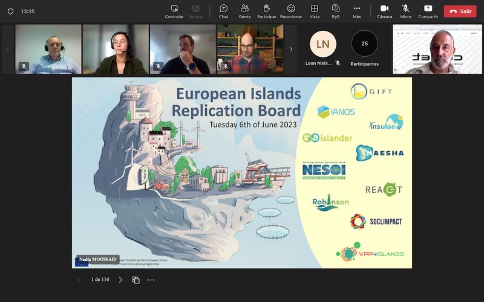Open slide more options ellipsis
The height and width of the screenshot is (302, 484).
pos(151,280)
